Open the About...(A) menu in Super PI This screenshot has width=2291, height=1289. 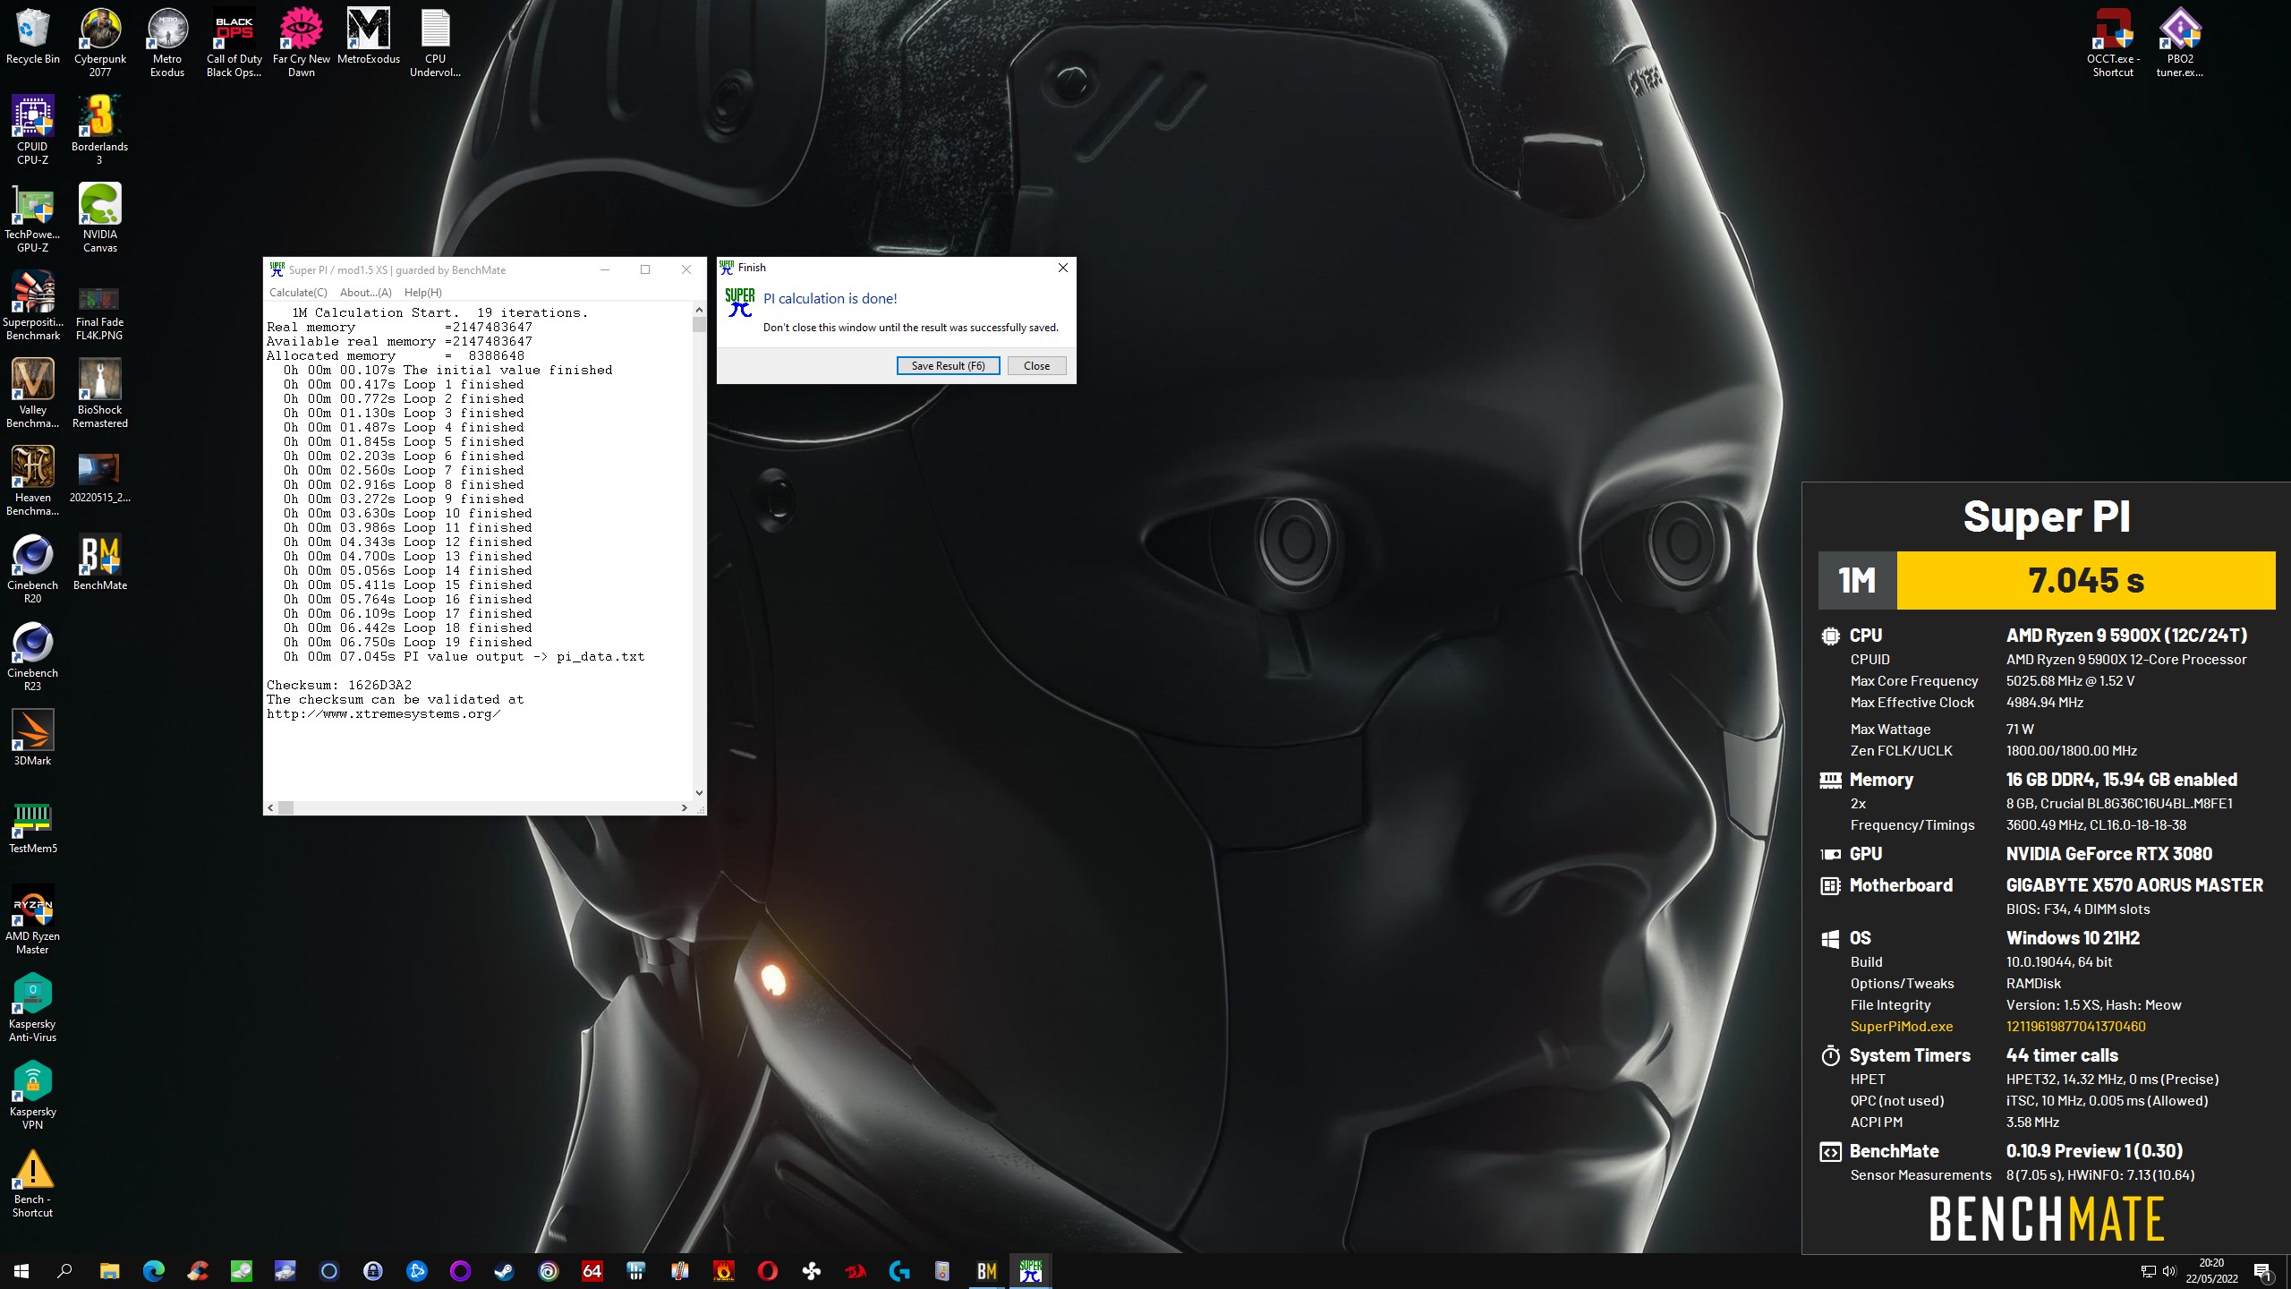[365, 293]
